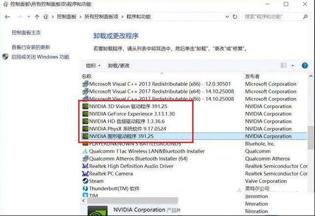Select Realtek High Definition Audio Driver icon
The width and height of the screenshot is (315, 216).
(x=85, y=166)
